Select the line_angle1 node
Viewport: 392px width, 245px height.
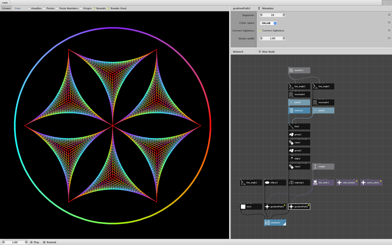pyautogui.click(x=251, y=183)
